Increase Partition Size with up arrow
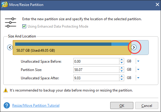This screenshot has width=161, height=112. click(122, 68)
